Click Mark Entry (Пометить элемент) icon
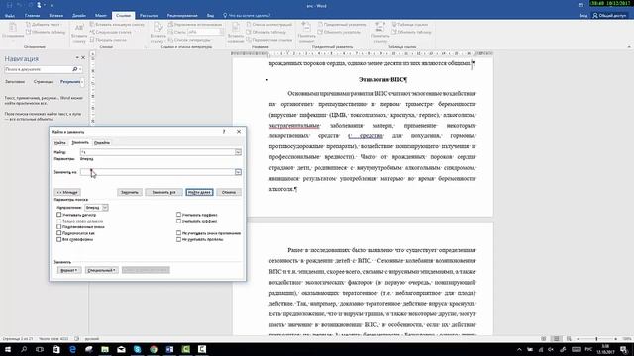The height and width of the screenshot is (356, 634). (306, 33)
